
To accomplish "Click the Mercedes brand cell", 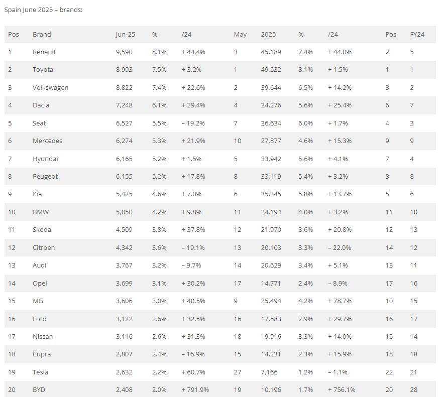I will click(47, 141).
